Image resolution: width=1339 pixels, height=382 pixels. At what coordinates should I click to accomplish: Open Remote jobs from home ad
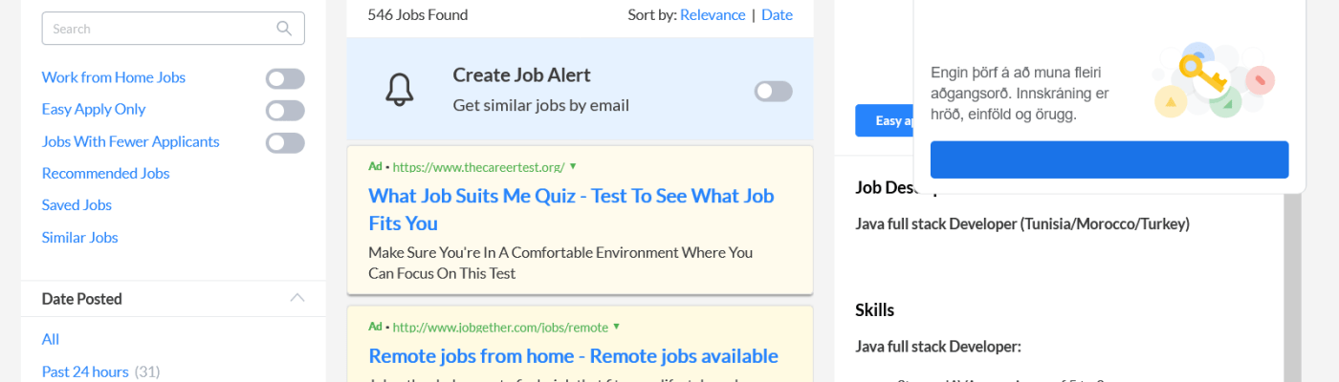[x=573, y=356]
